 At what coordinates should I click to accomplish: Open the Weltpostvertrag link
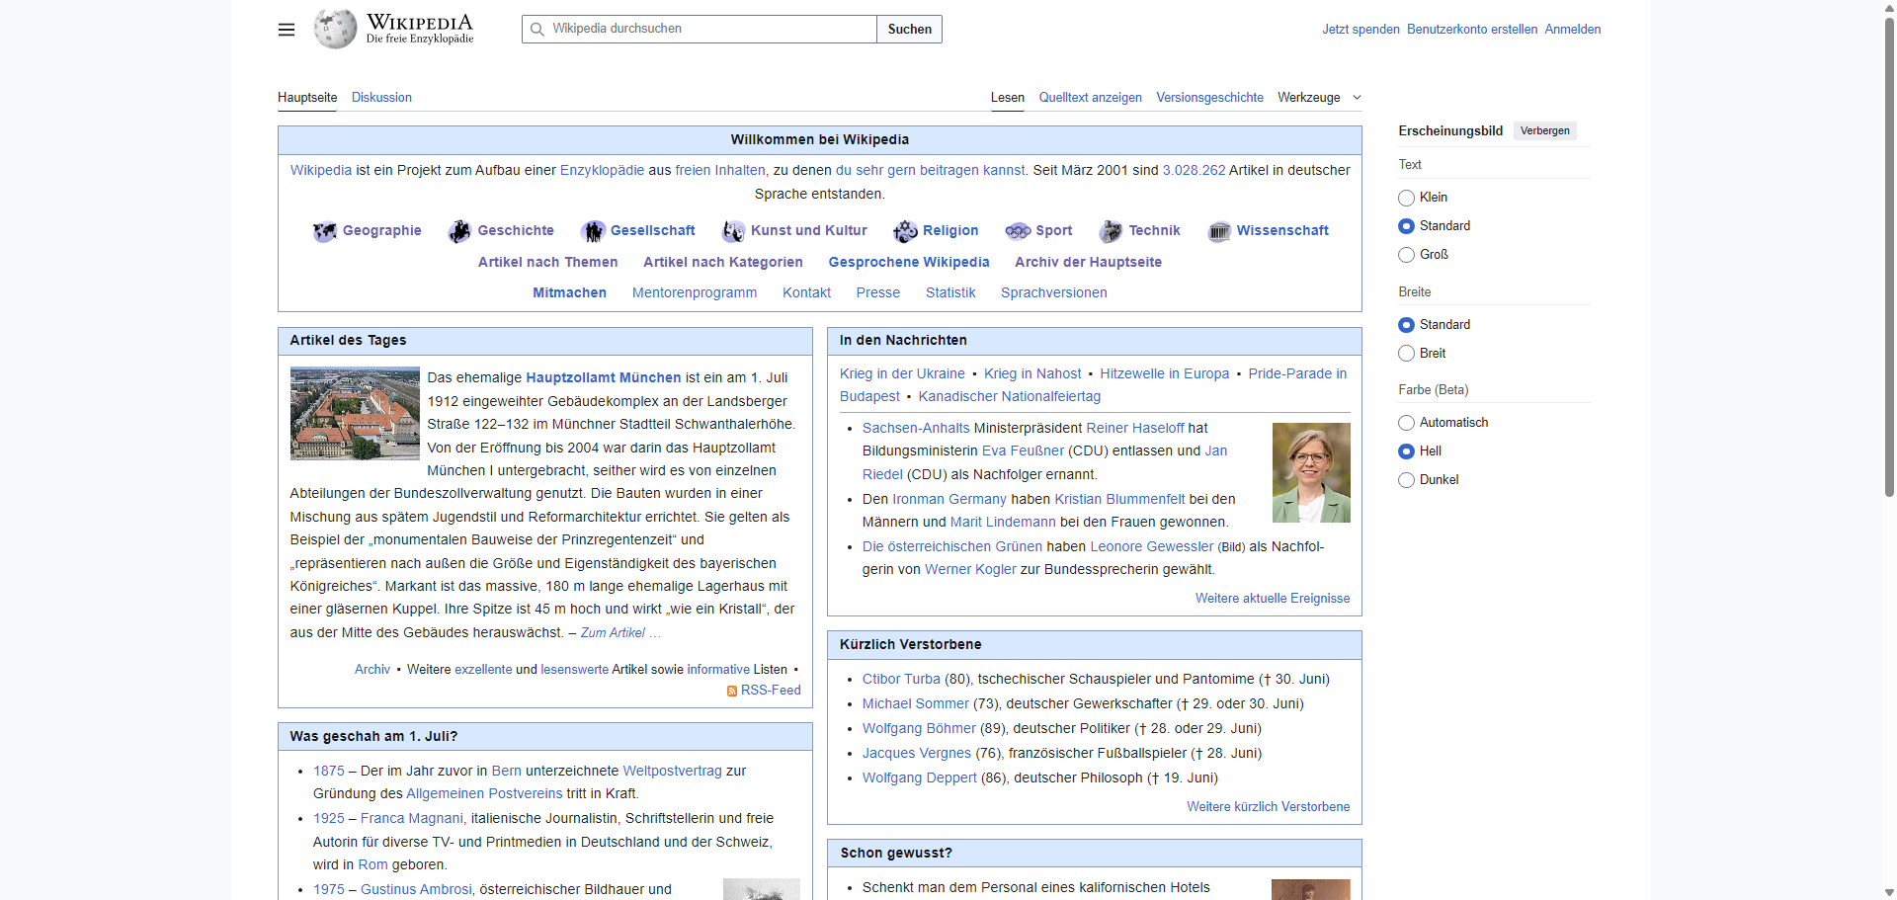click(x=672, y=772)
